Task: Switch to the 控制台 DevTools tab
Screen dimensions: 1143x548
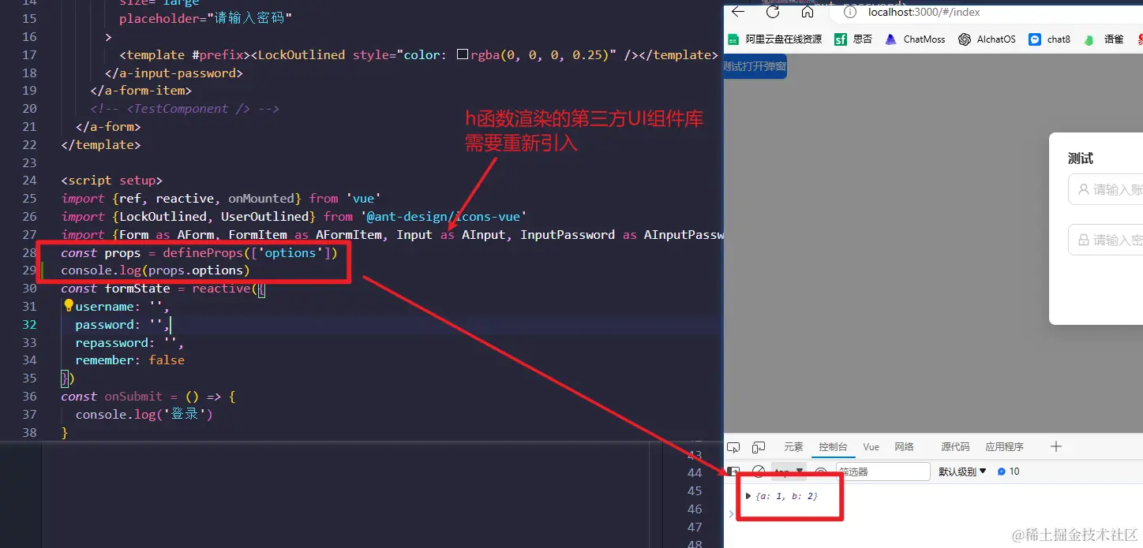Action: (x=834, y=447)
